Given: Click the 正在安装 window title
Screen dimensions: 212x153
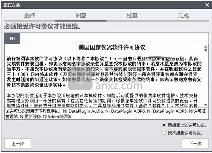Looking at the screenshot, I should coord(12,5).
